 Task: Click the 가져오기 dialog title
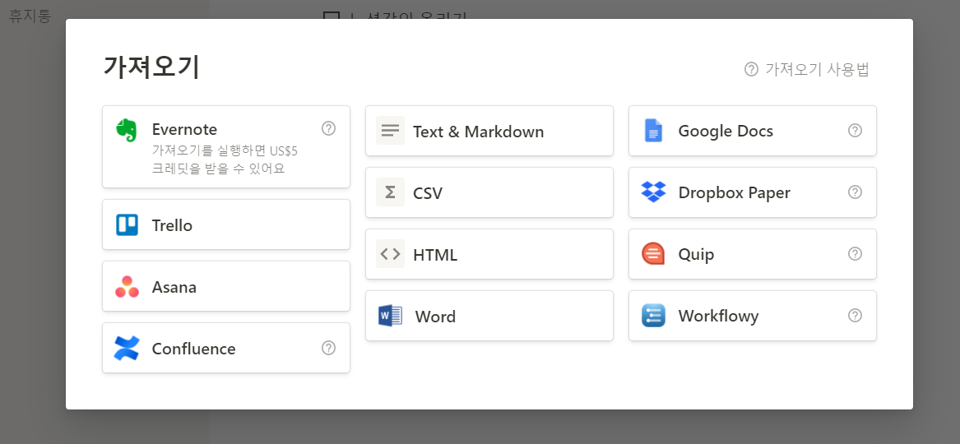tap(151, 67)
